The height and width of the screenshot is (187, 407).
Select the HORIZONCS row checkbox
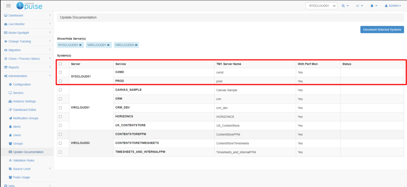[60, 116]
